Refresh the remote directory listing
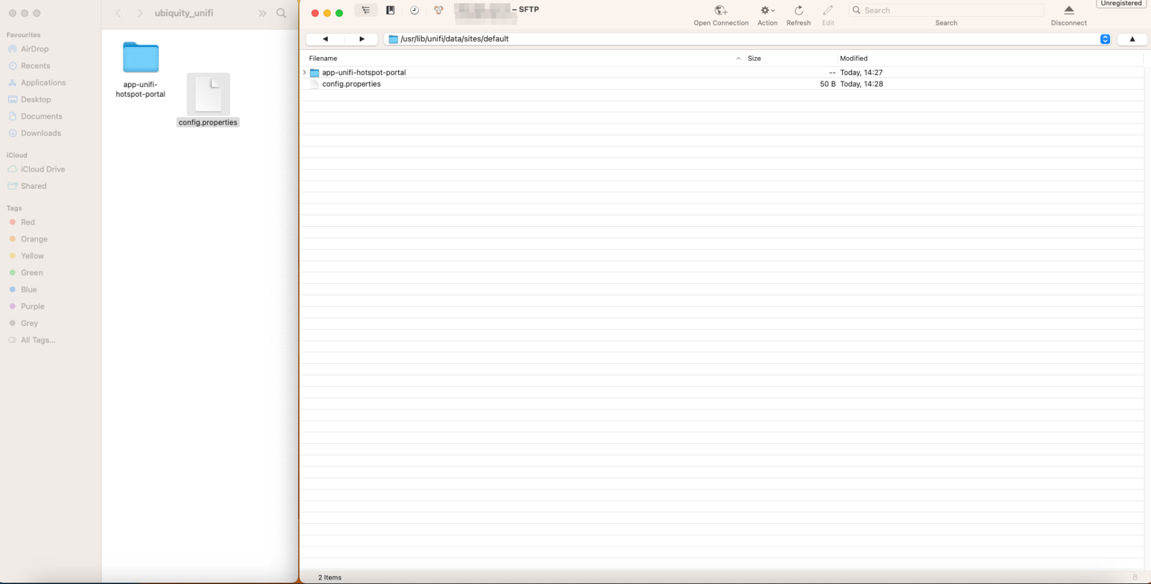Viewport: 1151px width, 584px height. click(798, 11)
